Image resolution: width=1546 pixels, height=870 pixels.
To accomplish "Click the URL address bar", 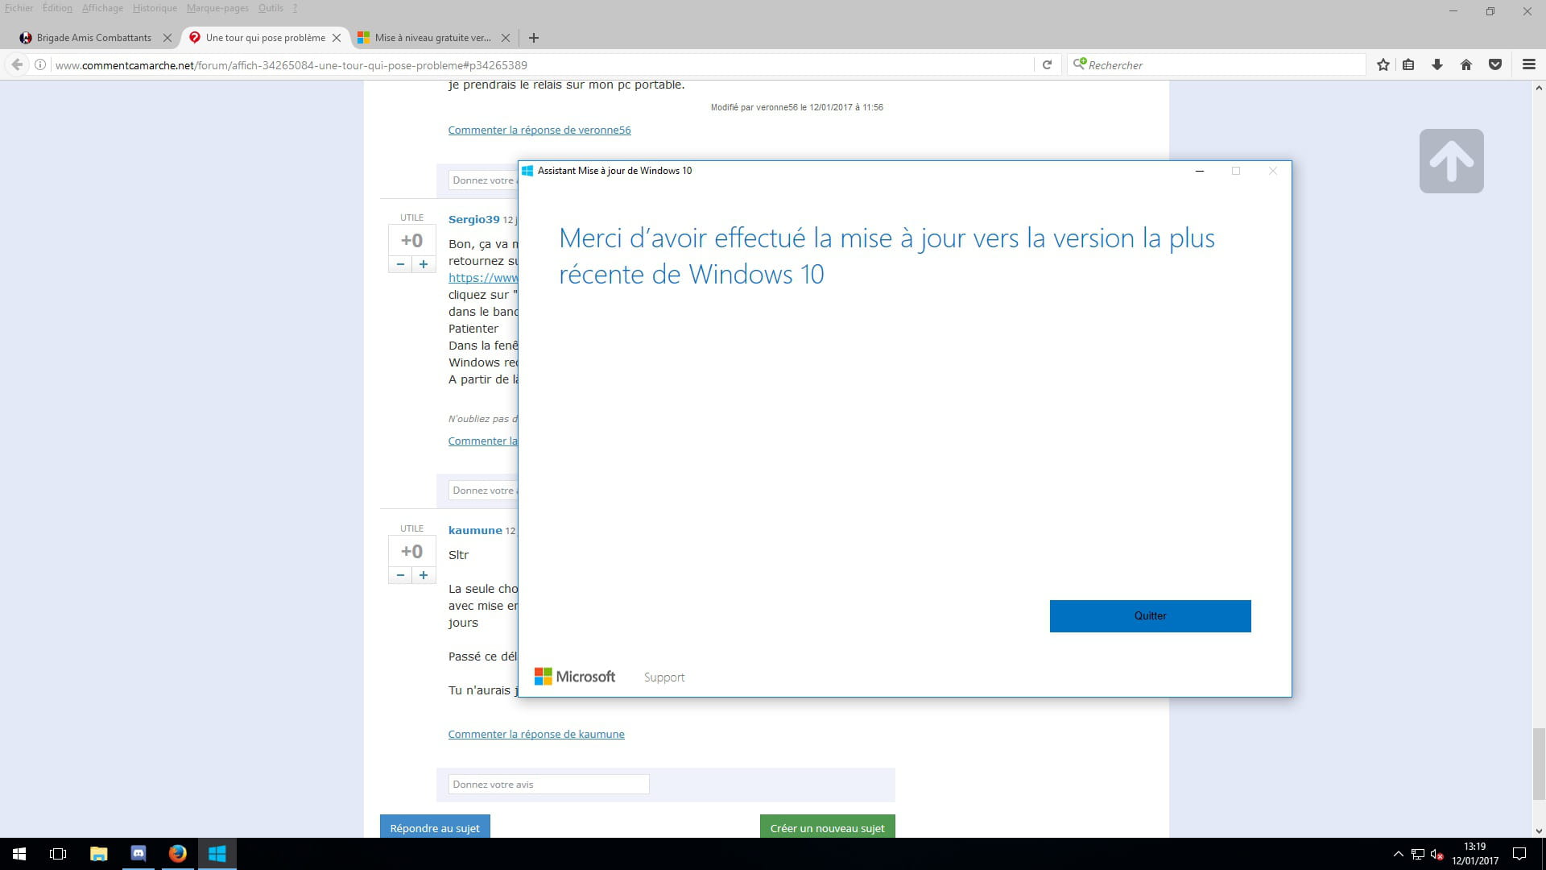I will point(541,65).
